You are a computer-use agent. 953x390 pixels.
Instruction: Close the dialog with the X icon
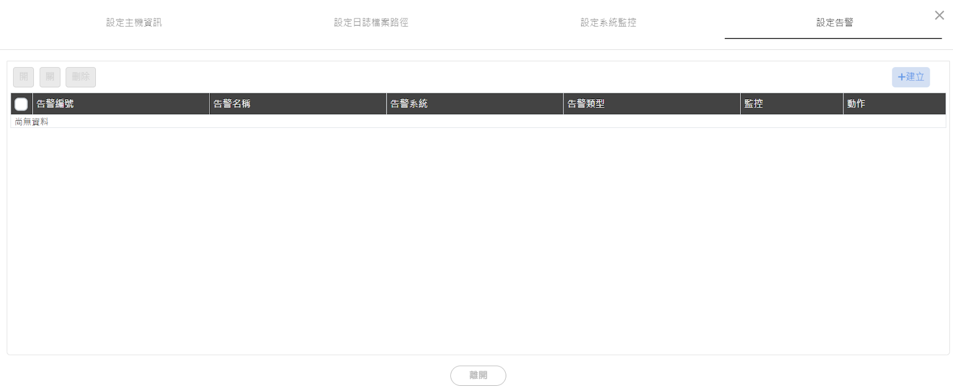point(939,15)
